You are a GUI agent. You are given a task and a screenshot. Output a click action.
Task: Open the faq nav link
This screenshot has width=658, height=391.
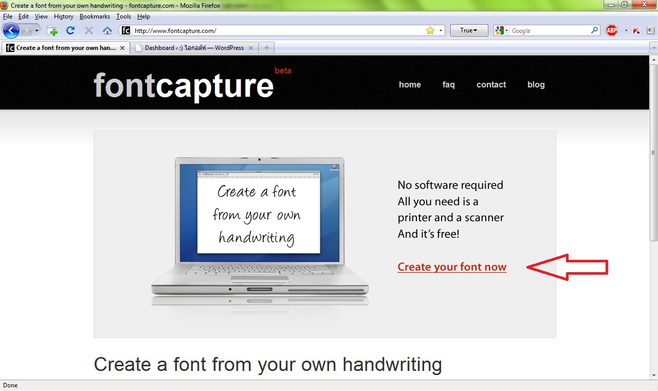448,84
